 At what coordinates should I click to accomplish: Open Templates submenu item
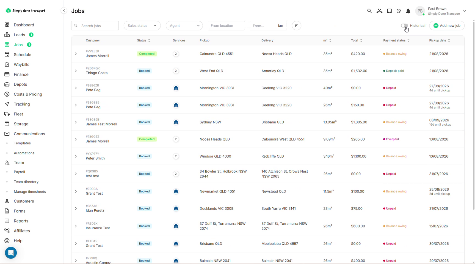(22, 143)
